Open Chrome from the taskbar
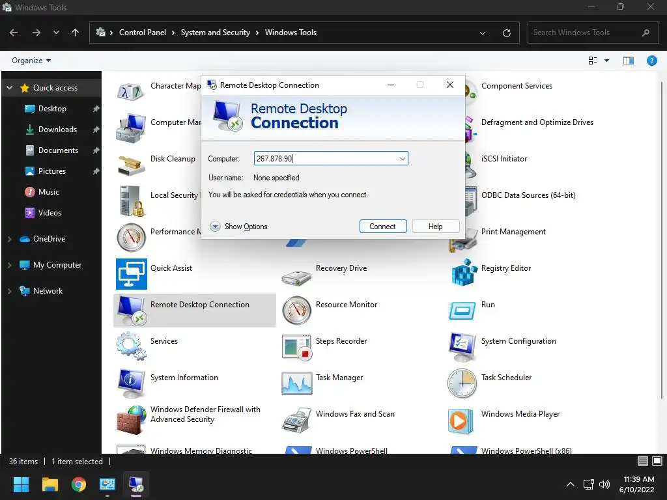 click(x=79, y=484)
